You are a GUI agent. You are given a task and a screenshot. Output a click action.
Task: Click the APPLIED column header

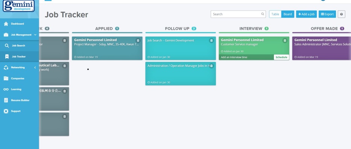104,29
